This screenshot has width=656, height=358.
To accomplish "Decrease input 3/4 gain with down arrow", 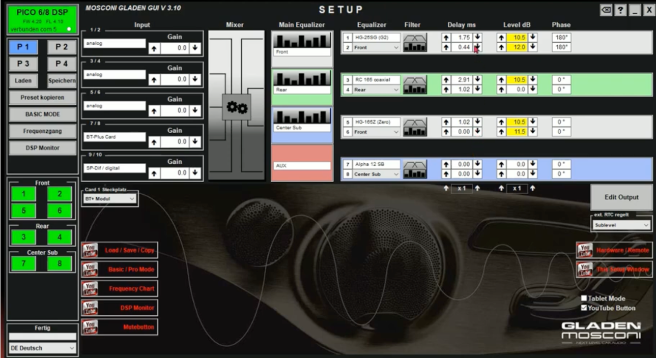I will 195,79.
